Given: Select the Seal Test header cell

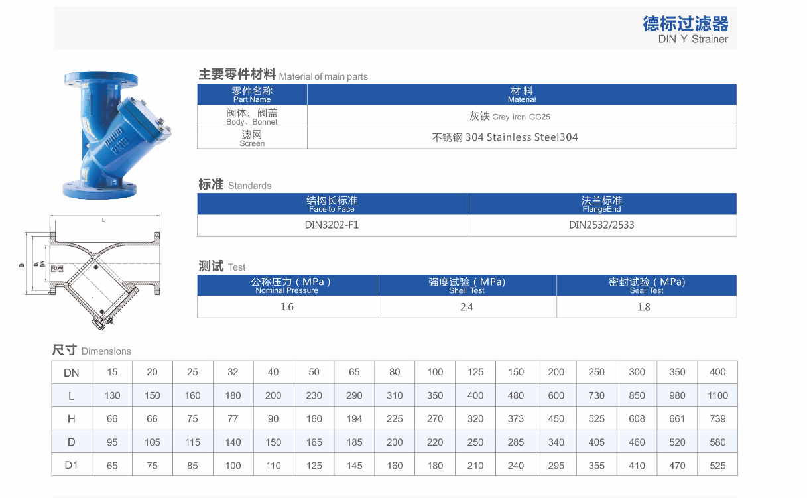Looking at the screenshot, I should [646, 285].
